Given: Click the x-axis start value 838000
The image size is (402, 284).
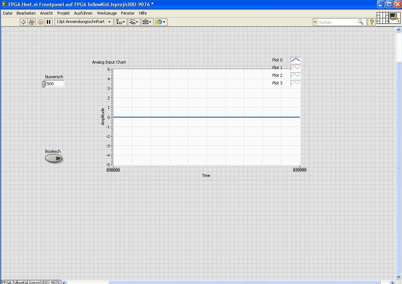Looking at the screenshot, I should (113, 170).
